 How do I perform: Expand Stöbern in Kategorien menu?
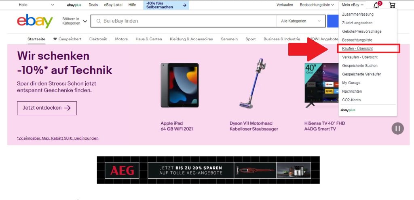pyautogui.click(x=74, y=21)
